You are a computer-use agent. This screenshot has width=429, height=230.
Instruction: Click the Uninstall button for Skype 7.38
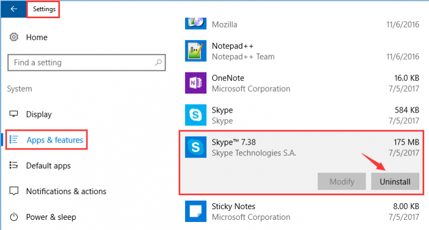(x=395, y=181)
